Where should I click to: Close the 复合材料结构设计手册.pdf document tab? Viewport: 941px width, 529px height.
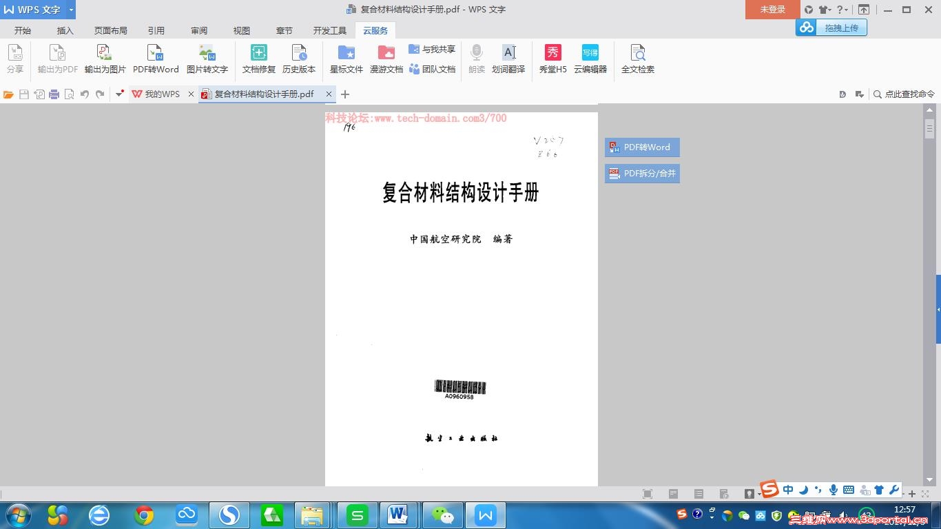(329, 94)
